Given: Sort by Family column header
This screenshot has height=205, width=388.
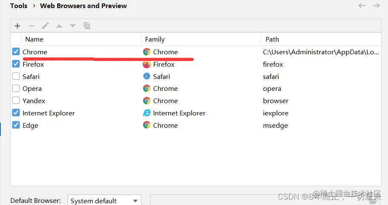Looking at the screenshot, I should tap(201, 39).
